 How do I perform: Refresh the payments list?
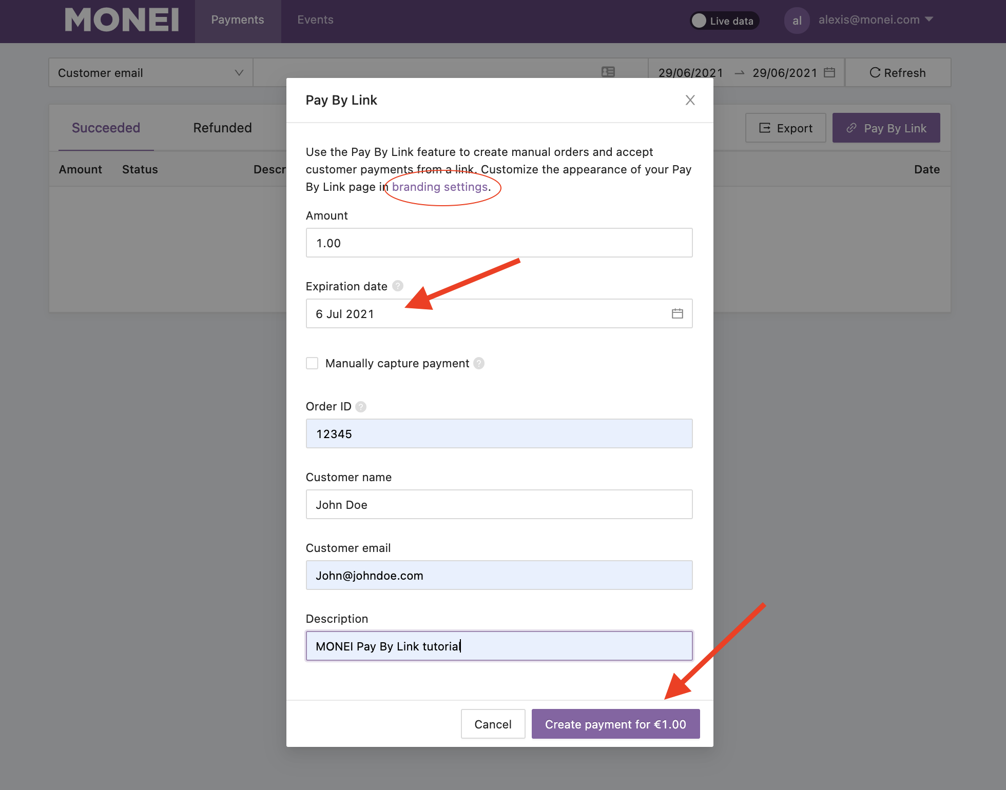pyautogui.click(x=898, y=72)
